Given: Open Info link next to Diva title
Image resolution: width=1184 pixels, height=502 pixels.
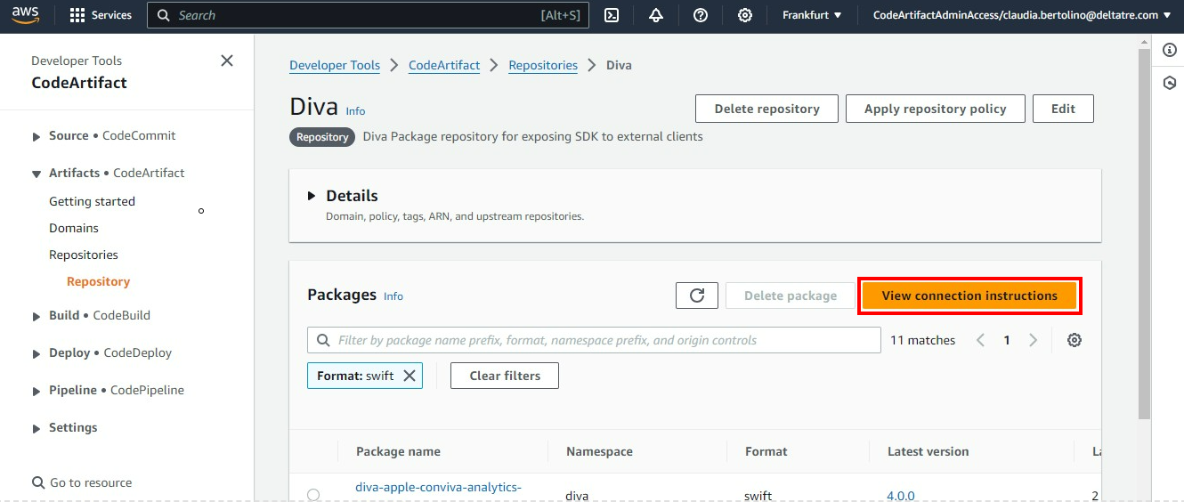Looking at the screenshot, I should click(355, 111).
